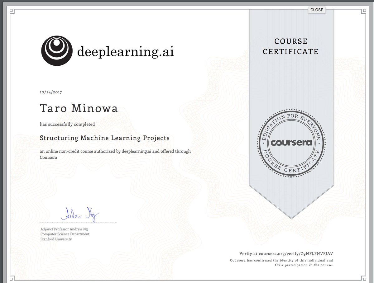The height and width of the screenshot is (283, 374).
Task: Click the date 10/24/2017
Action: (51, 92)
